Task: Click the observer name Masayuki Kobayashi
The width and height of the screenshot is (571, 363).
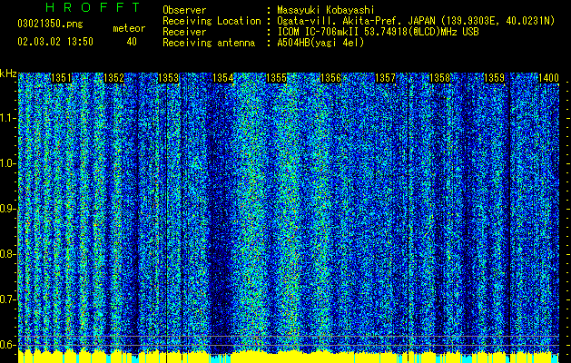Action: [x=326, y=10]
